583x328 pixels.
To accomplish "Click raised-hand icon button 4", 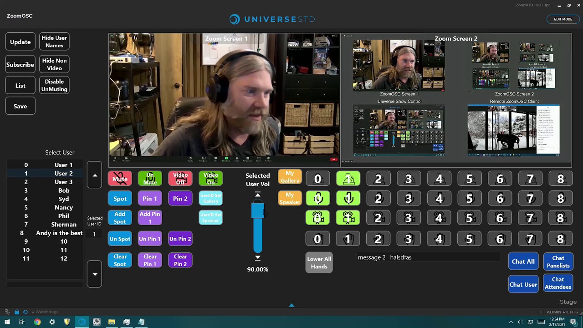I will click(439, 239).
